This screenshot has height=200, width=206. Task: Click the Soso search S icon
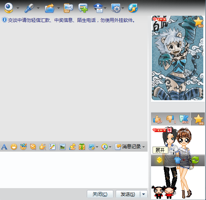tap(105, 147)
